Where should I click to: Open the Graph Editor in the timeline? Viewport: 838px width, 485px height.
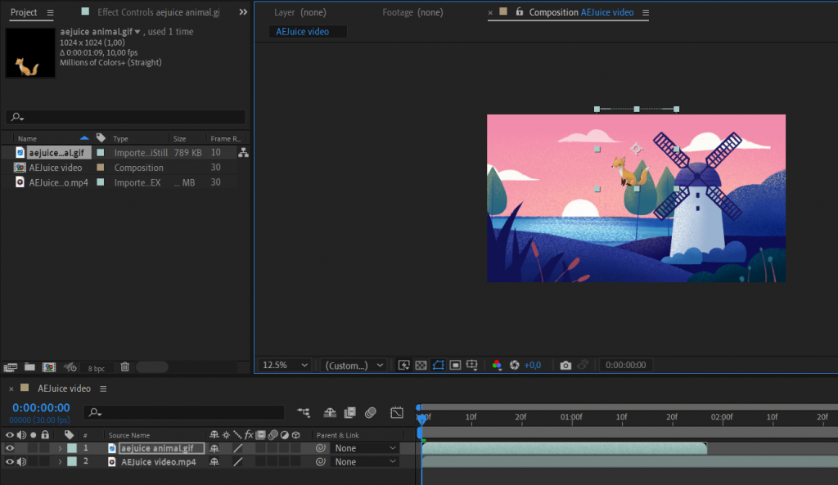point(398,412)
